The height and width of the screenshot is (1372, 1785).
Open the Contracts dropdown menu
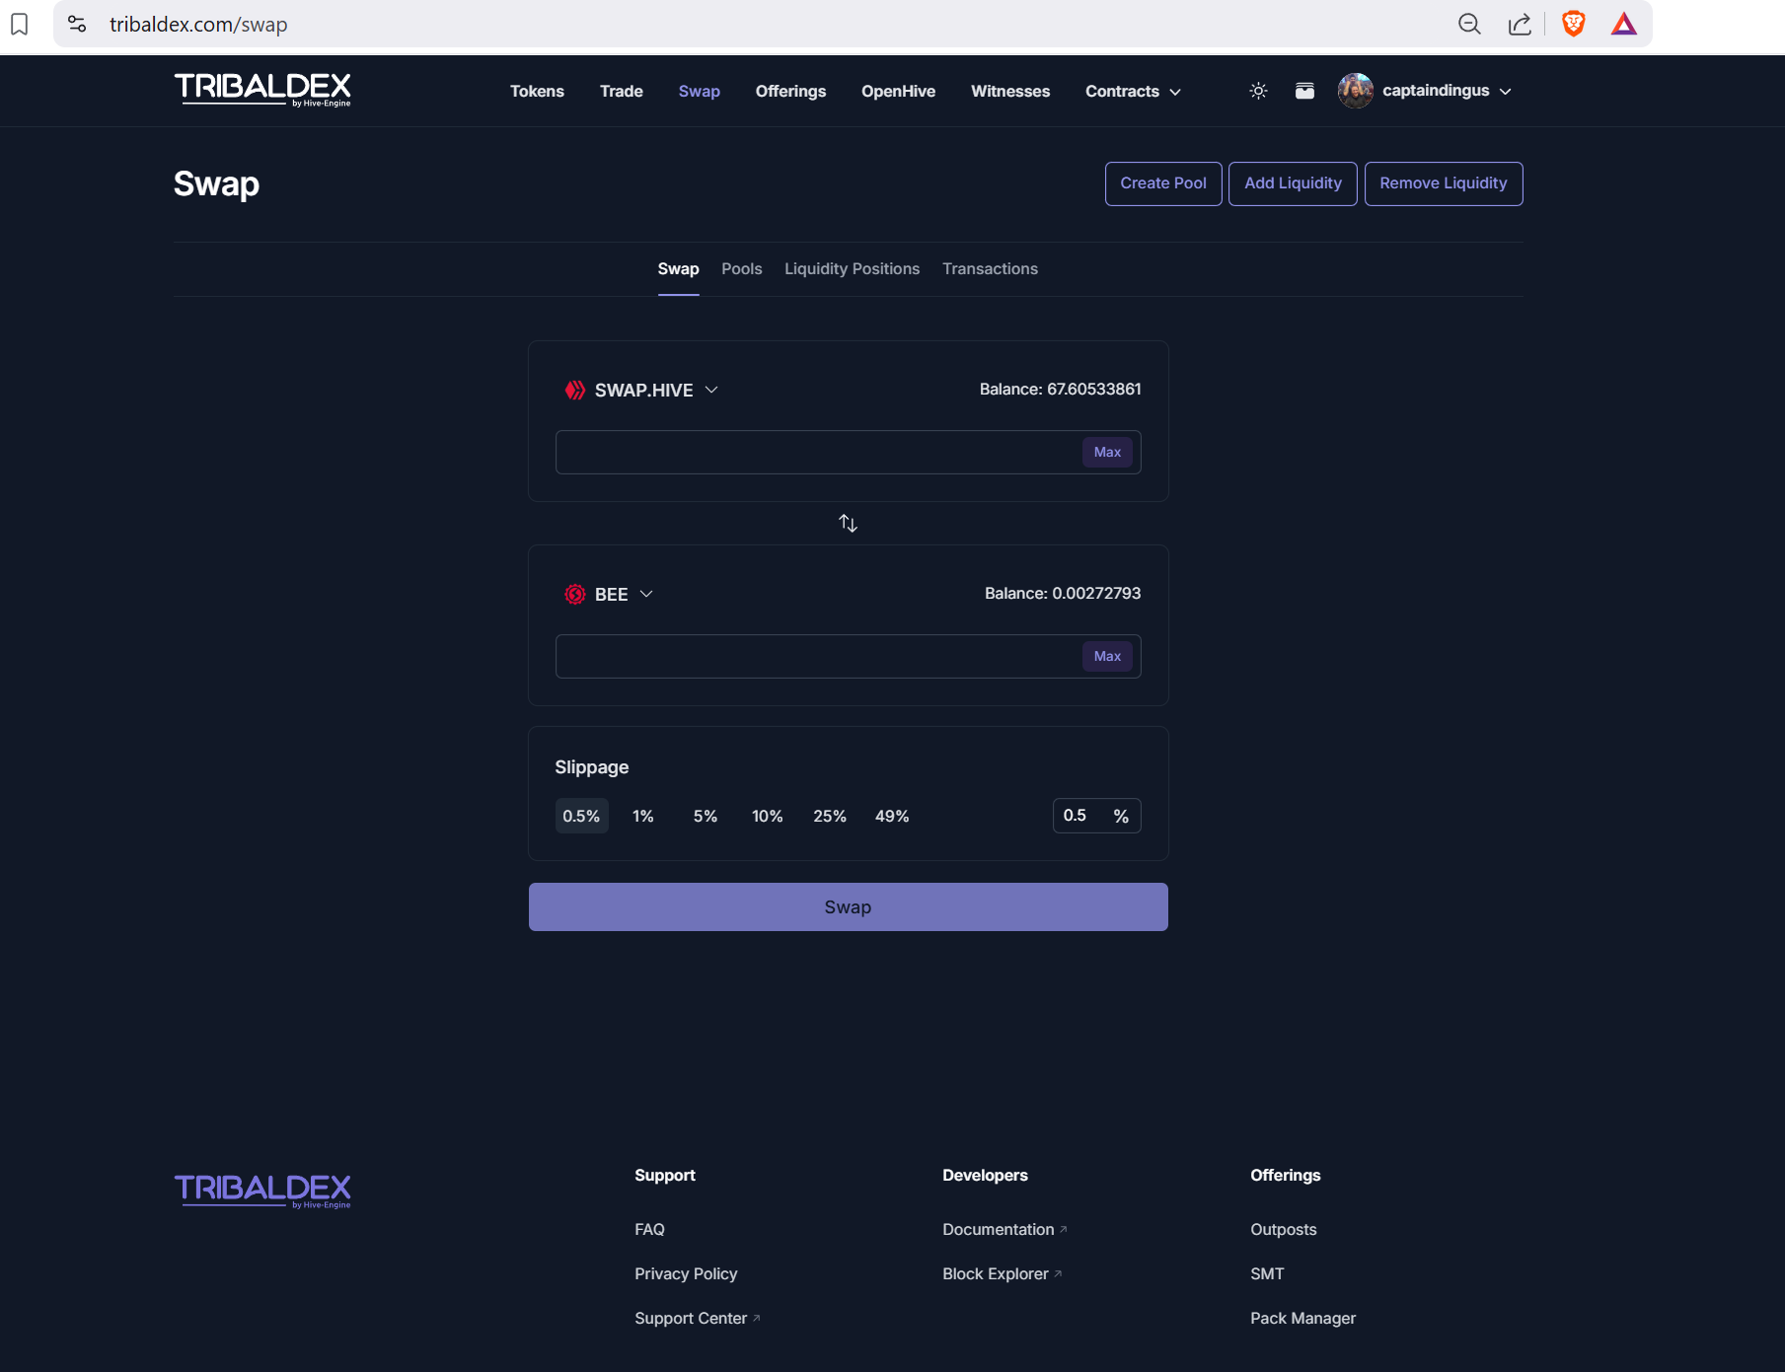click(x=1133, y=91)
